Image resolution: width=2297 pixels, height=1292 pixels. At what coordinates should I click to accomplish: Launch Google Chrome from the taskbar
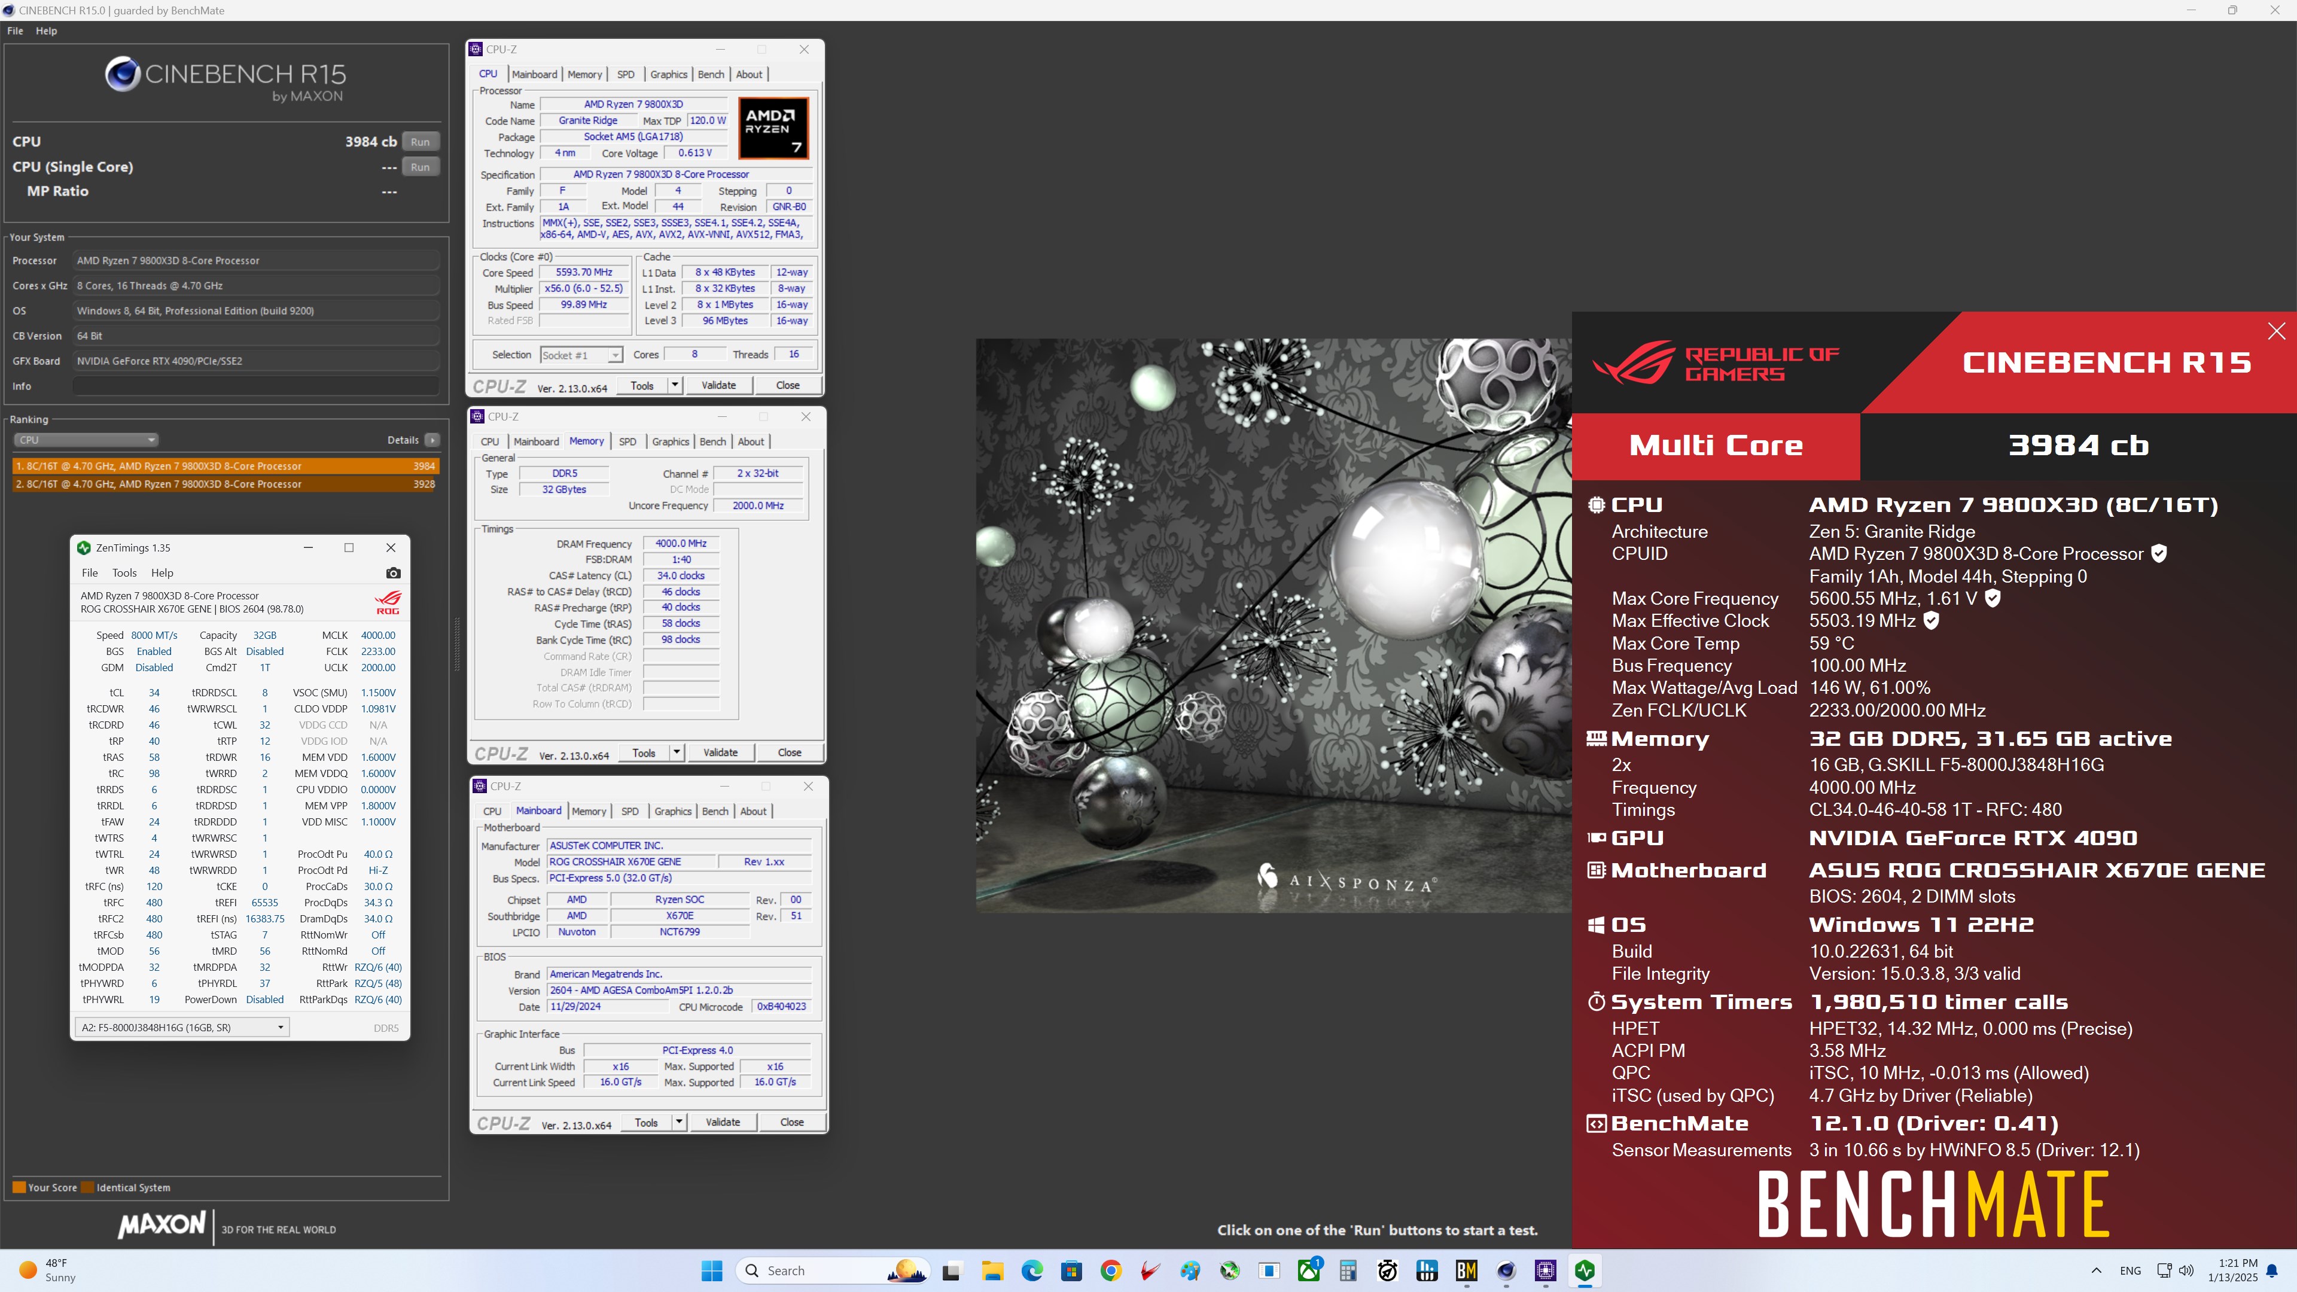pos(1111,1270)
